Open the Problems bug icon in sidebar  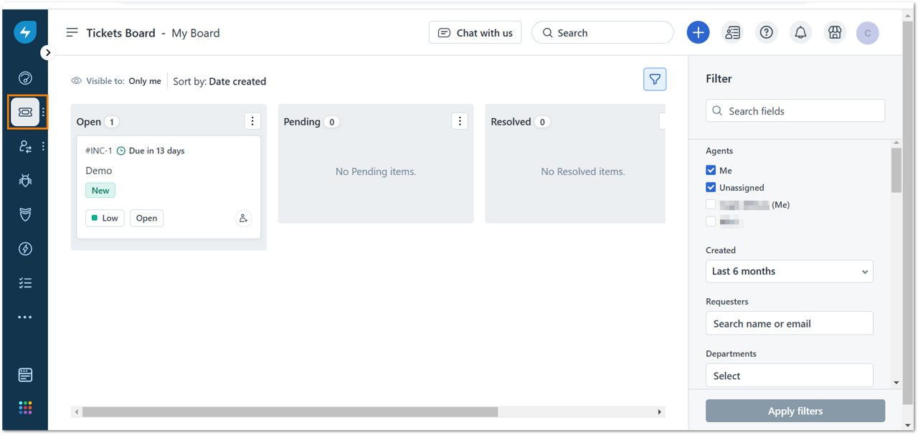25,181
